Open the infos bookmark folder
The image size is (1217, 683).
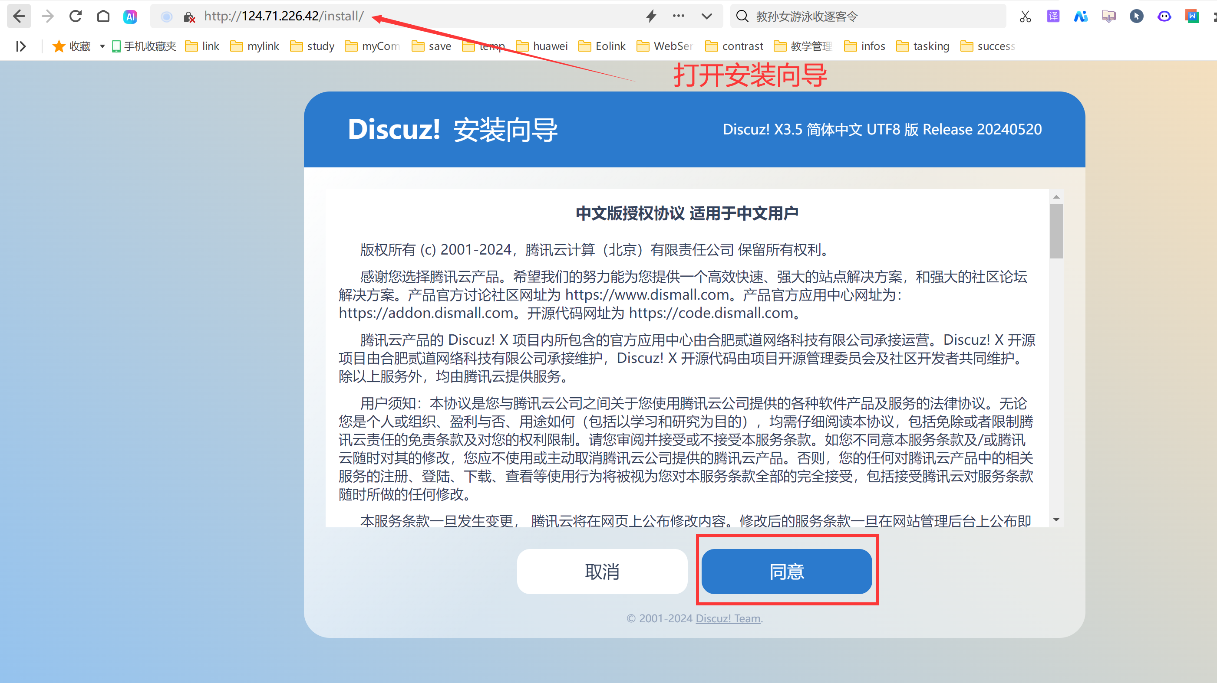coord(864,46)
